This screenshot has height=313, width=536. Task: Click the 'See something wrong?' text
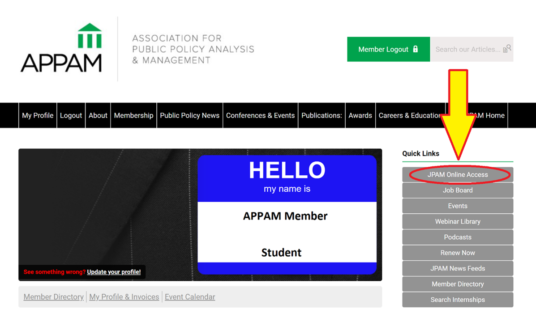click(x=54, y=272)
